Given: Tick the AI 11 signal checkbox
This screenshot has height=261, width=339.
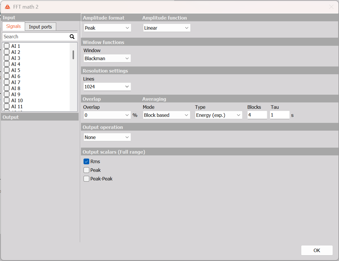Looking at the screenshot, I should pos(7,106).
